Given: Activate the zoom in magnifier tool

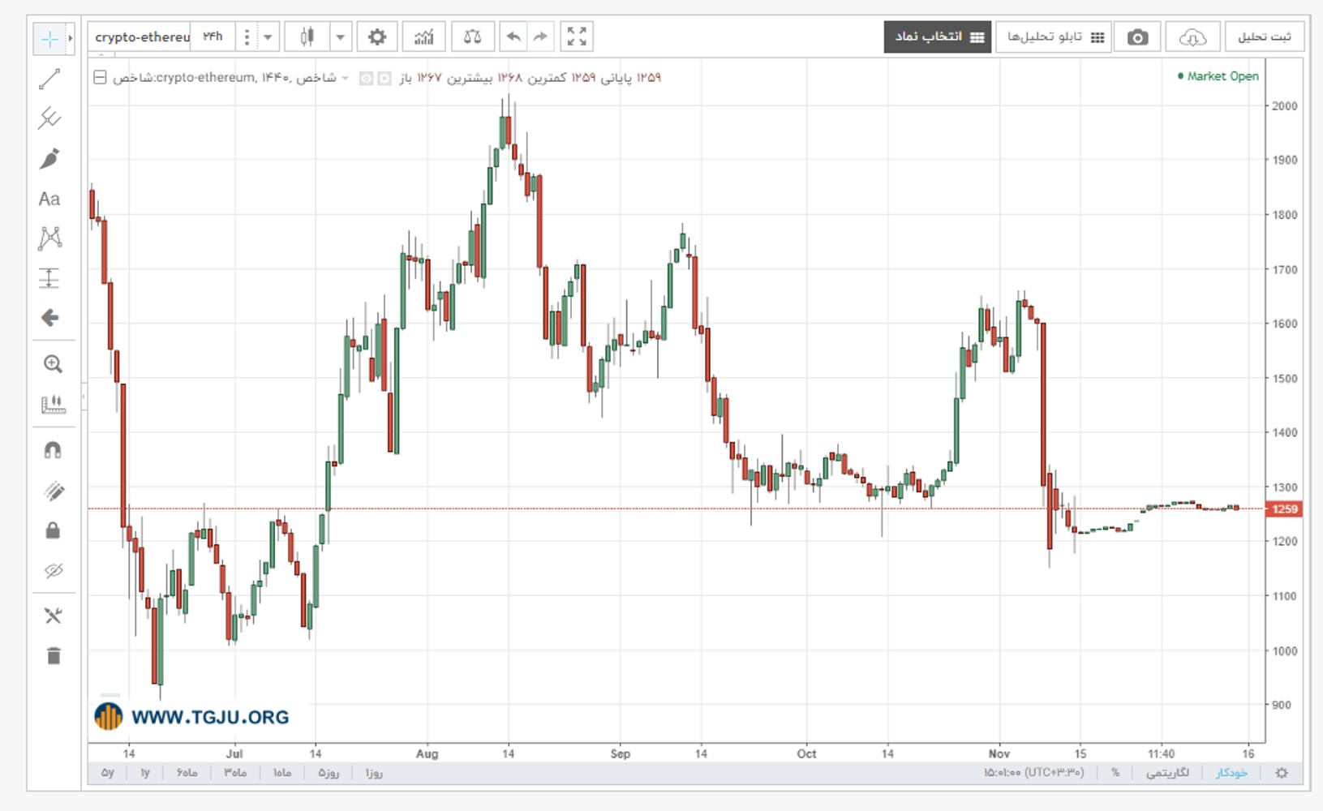Looking at the screenshot, I should click(53, 364).
